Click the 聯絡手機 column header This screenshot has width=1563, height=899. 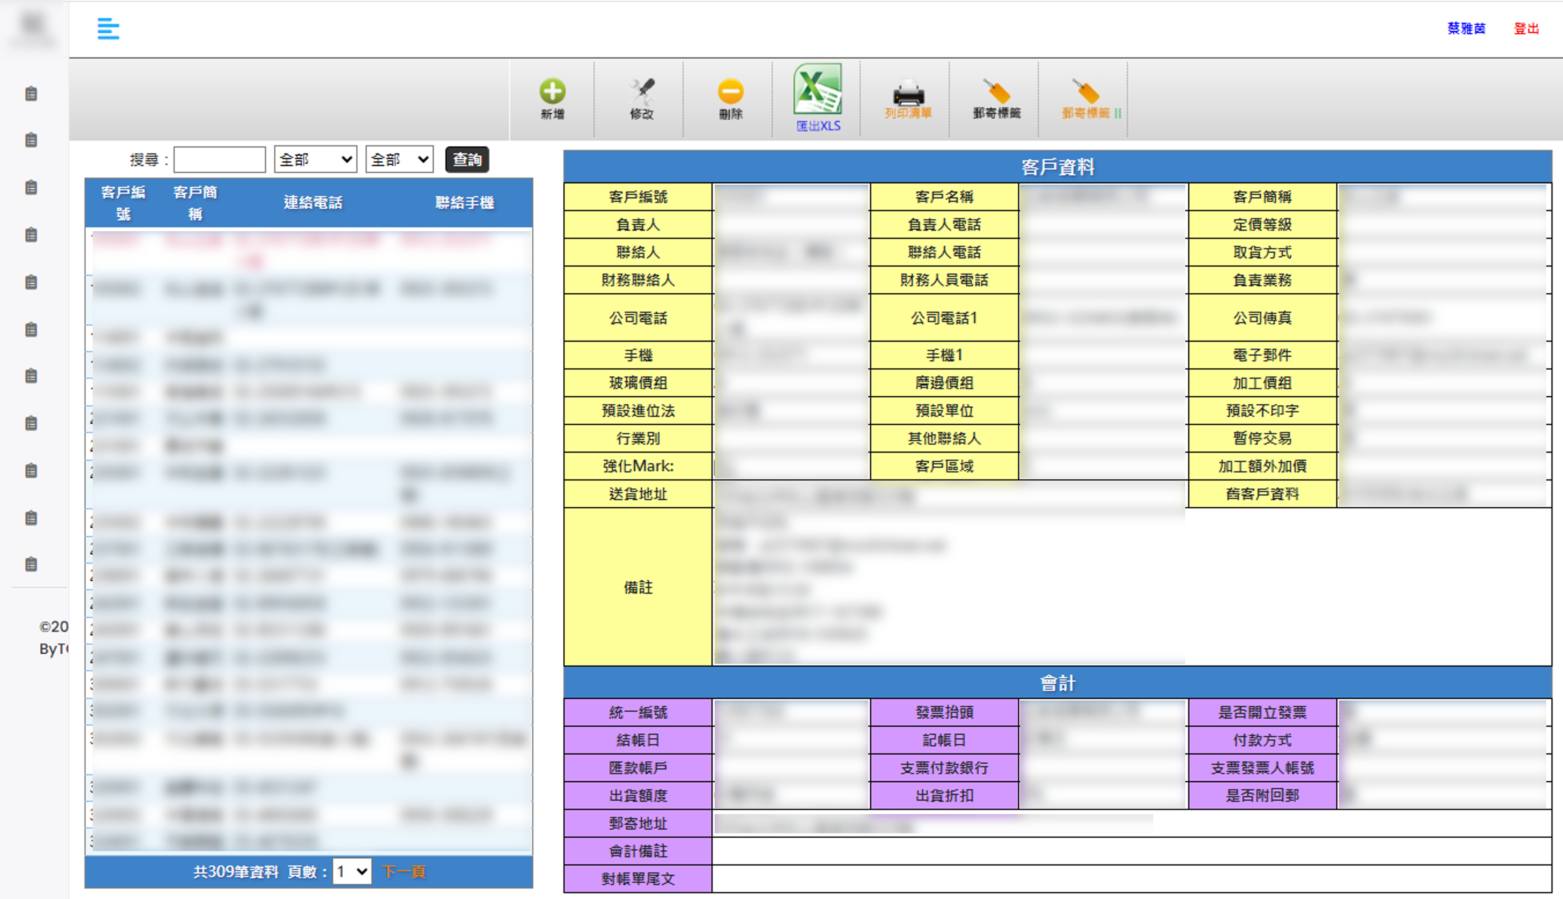click(x=464, y=203)
